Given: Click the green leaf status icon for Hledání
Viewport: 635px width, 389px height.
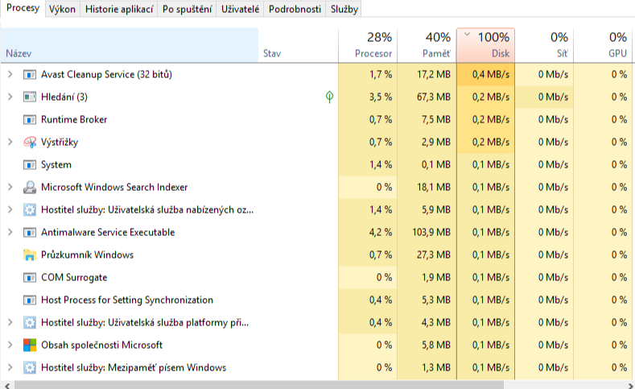Looking at the screenshot, I should coord(330,97).
